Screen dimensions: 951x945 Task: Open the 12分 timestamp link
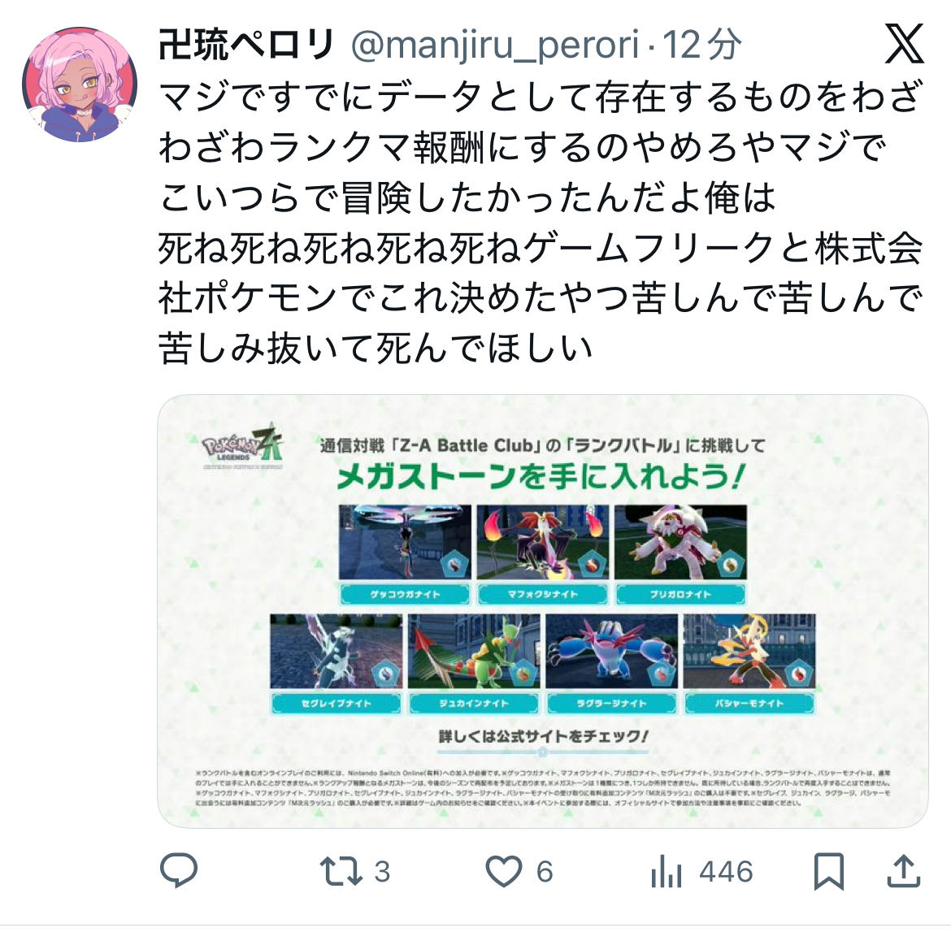coord(701,45)
